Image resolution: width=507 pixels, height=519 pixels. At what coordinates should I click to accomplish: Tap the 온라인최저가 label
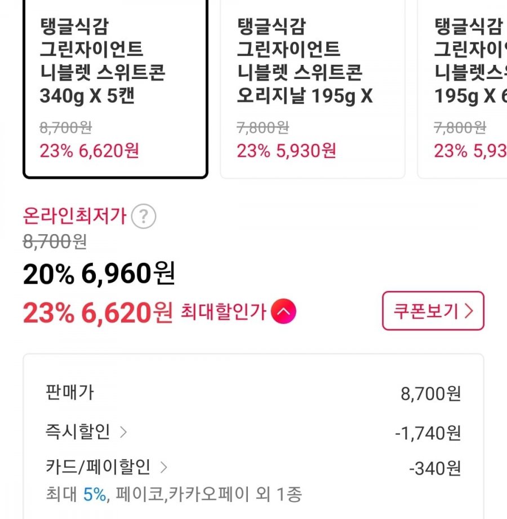click(74, 215)
